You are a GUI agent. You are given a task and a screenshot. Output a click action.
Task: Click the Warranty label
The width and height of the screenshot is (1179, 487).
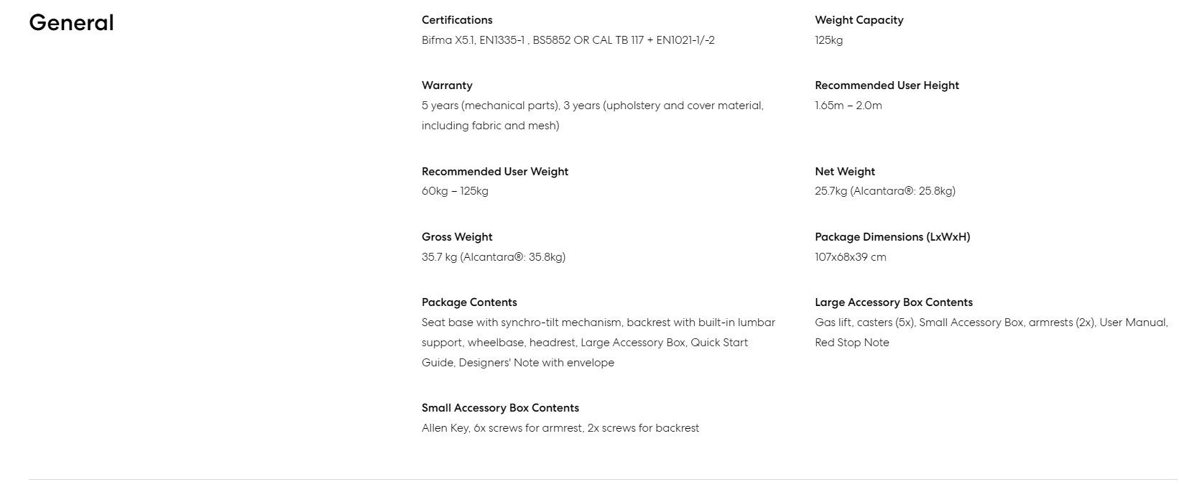(447, 85)
